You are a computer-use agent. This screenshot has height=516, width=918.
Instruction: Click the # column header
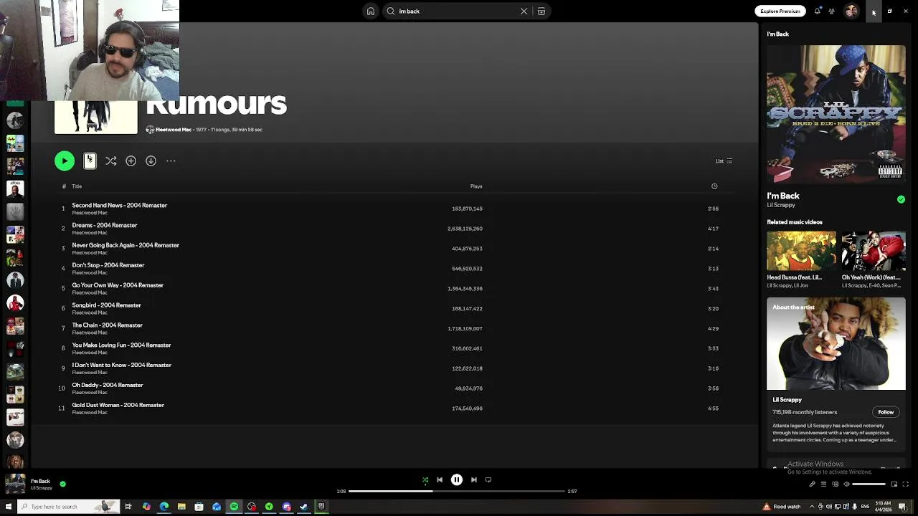click(64, 186)
